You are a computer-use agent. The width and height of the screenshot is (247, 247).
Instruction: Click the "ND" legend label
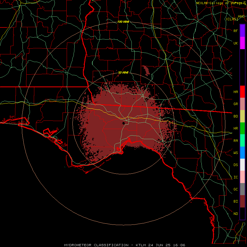click(x=235, y=214)
